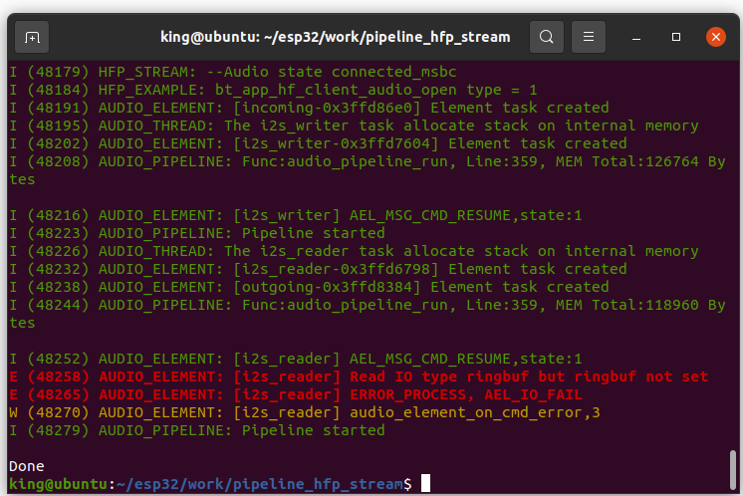Click the 'audio_element_on_cmd_error,3' warning line
The image size is (743, 496).
[305, 413]
